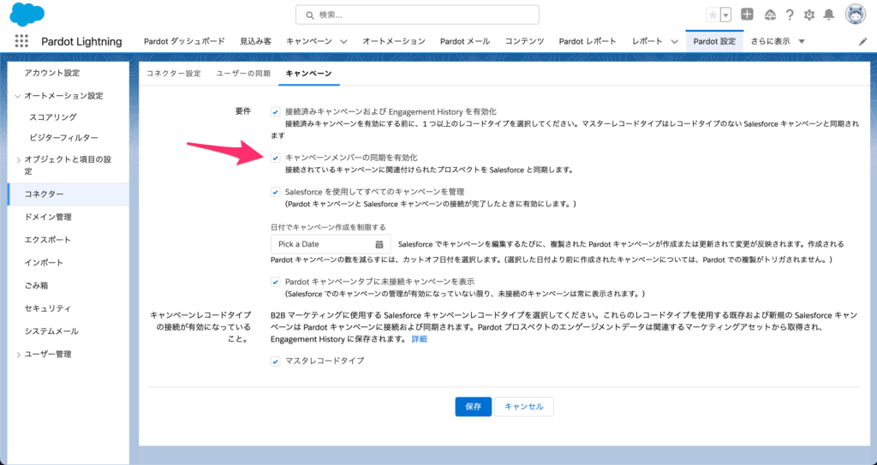877x465 pixels.
Task: Open コンテンツ tab
Action: click(525, 41)
